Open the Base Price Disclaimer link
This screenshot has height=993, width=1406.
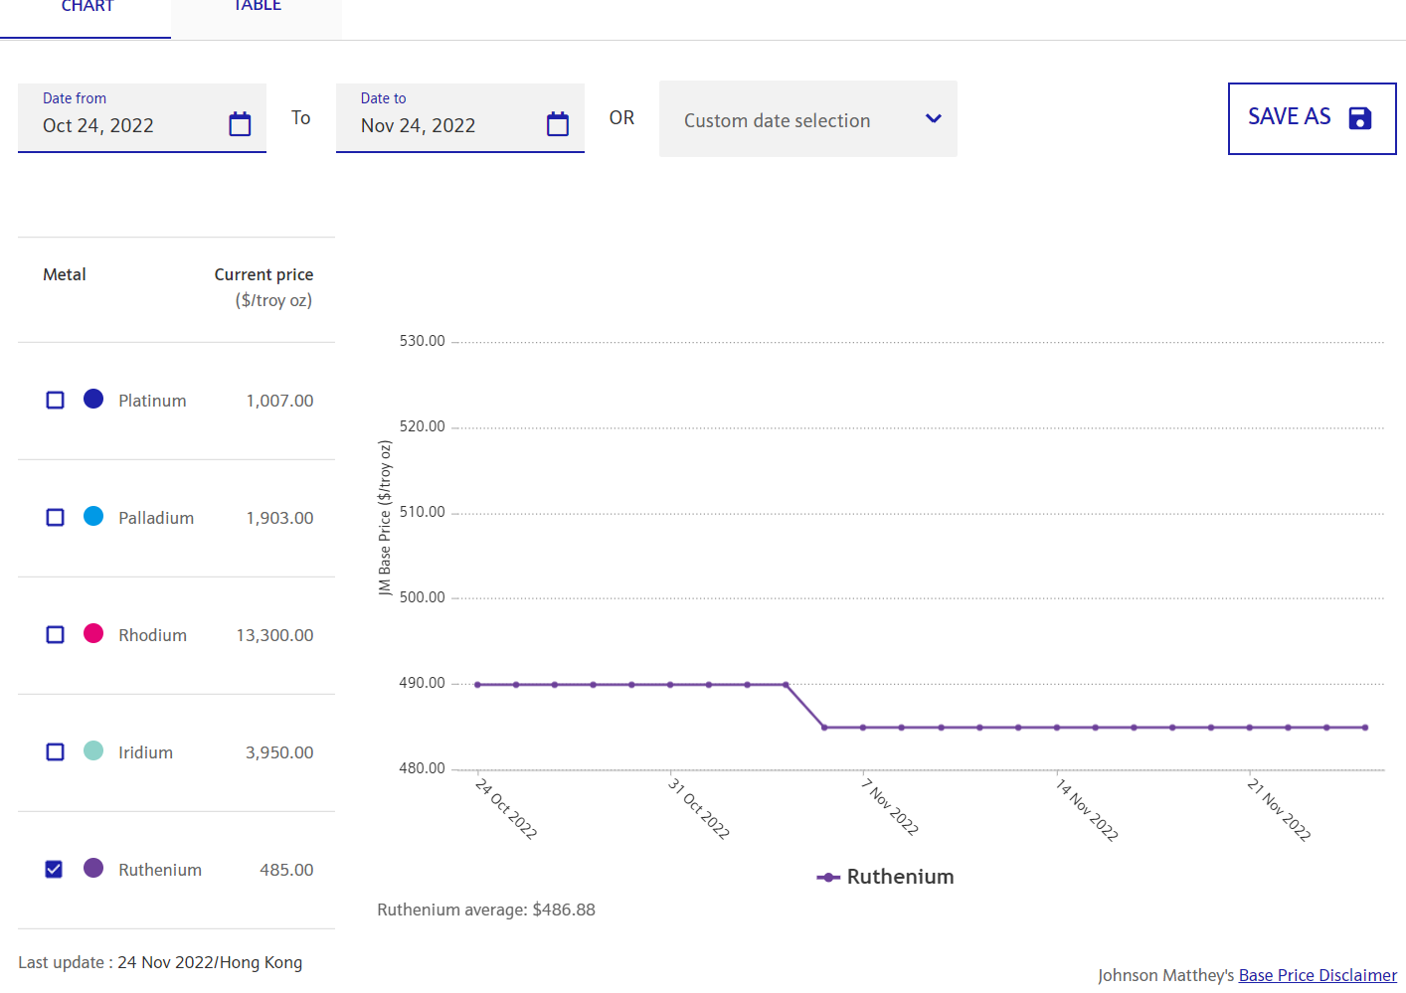(x=1317, y=975)
